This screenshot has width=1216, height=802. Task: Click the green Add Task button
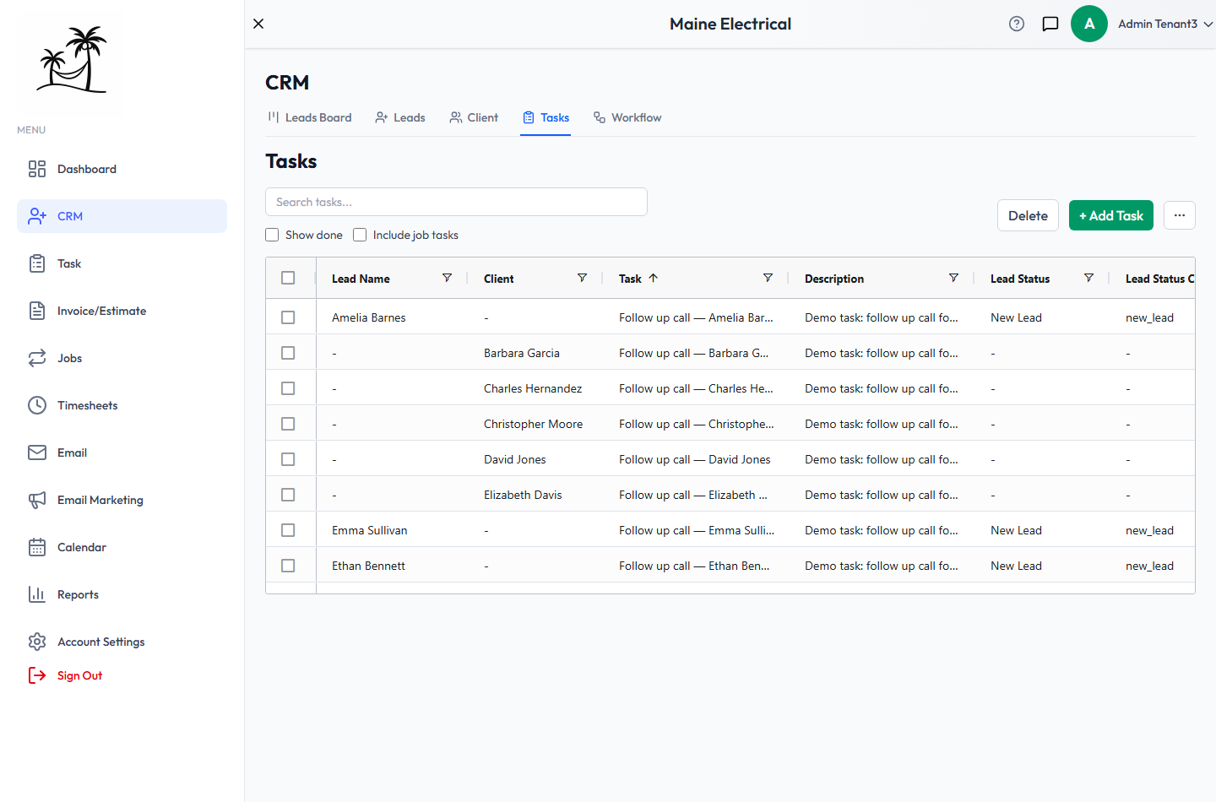tap(1111, 215)
